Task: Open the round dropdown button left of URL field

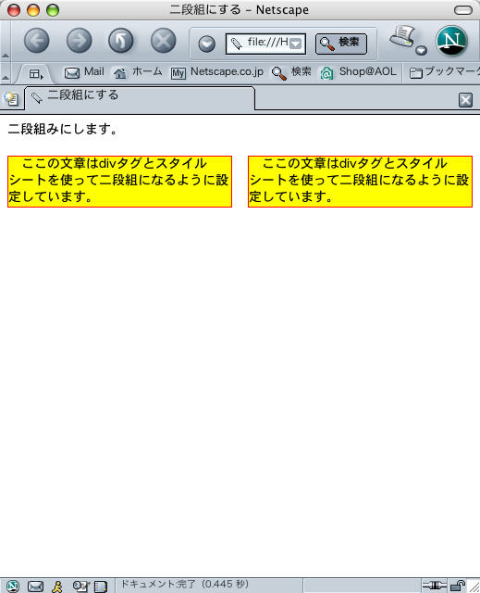Action: pyautogui.click(x=207, y=44)
